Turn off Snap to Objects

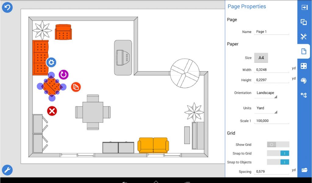pos(278,162)
